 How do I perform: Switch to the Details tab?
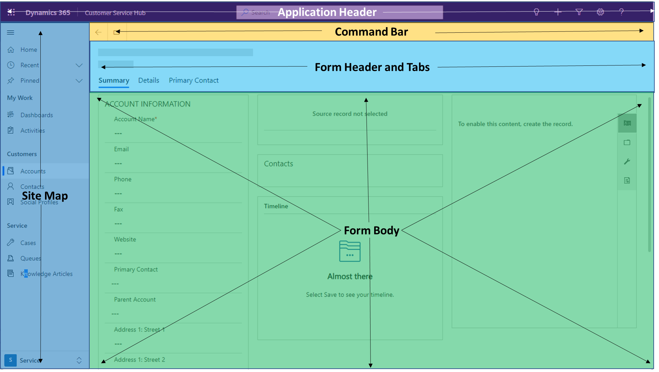(149, 80)
